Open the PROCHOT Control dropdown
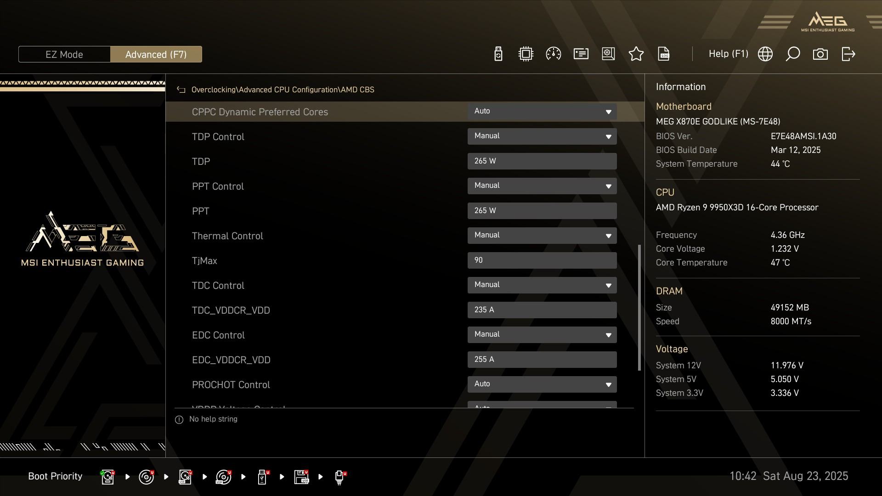Viewport: 882px width, 496px height. pos(542,384)
